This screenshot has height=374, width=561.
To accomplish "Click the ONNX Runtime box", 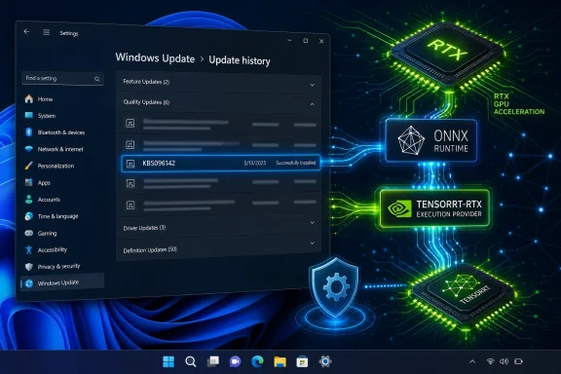I will (431, 140).
